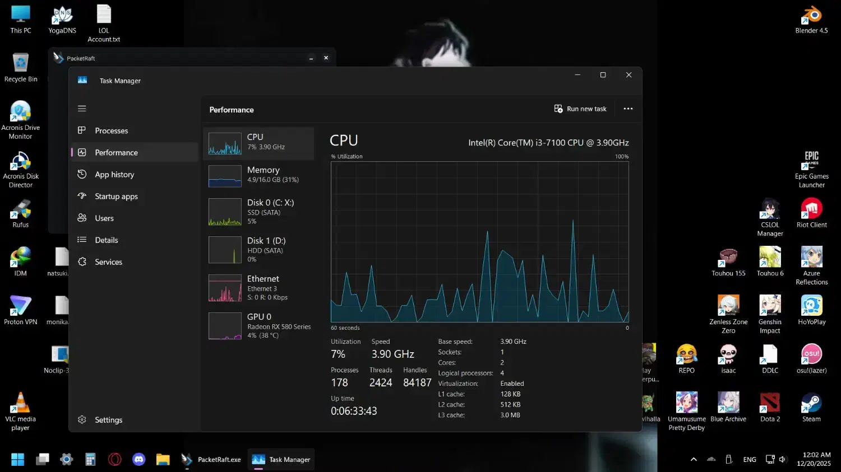841x472 pixels.
Task: Select Disk 1 (D:) resource
Action: [x=259, y=250]
